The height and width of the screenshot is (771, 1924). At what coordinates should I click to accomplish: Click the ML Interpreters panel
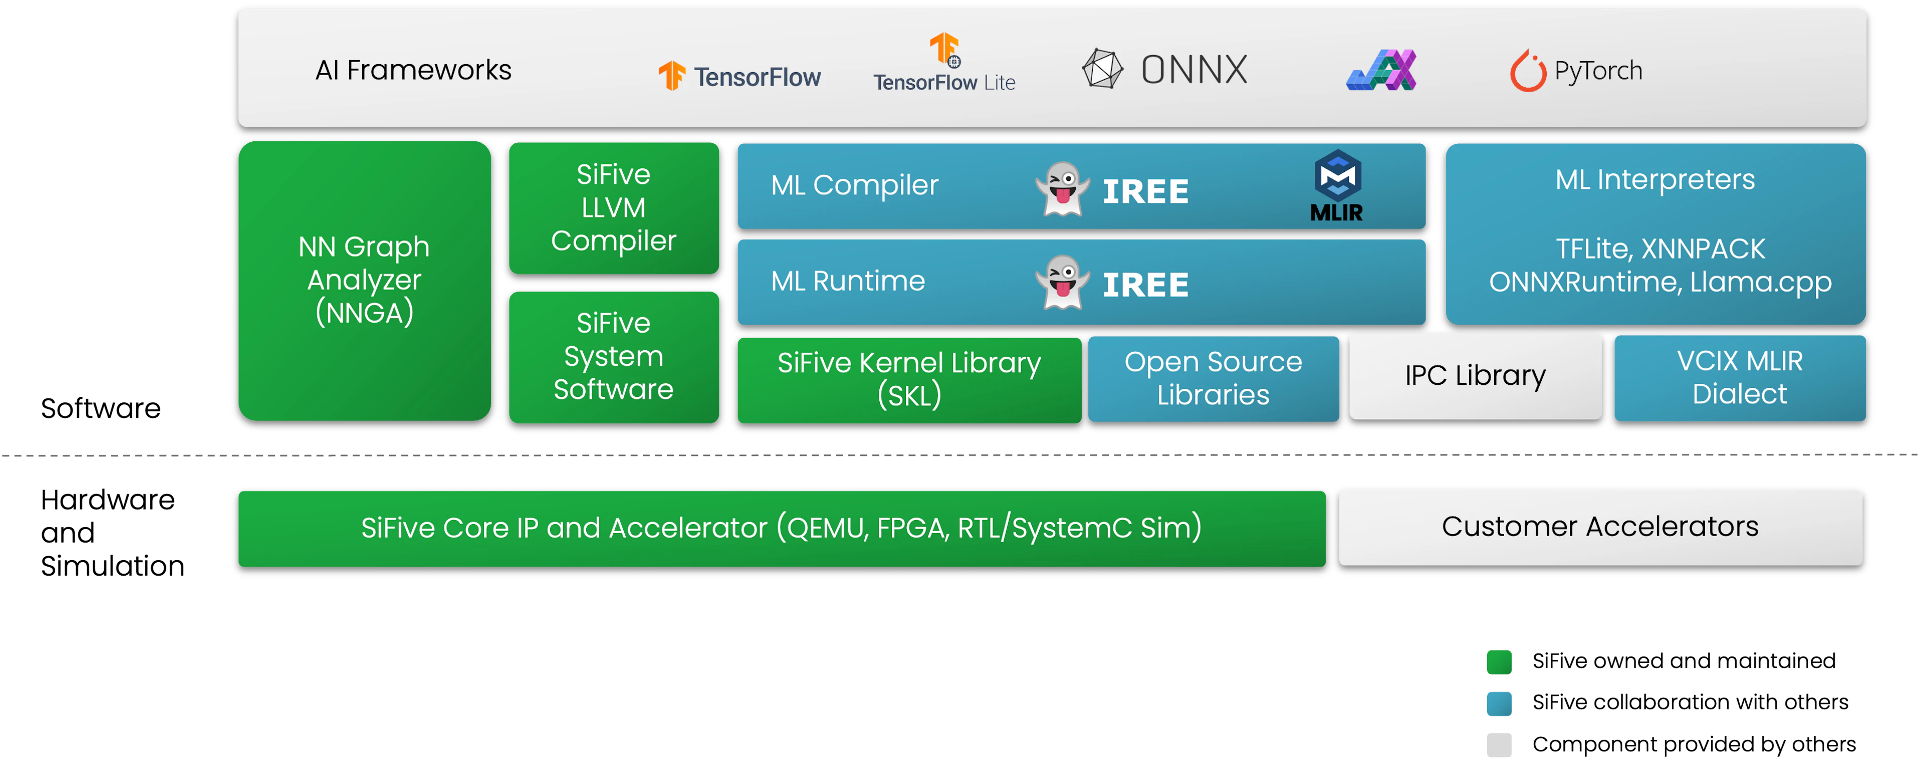pyautogui.click(x=1655, y=233)
